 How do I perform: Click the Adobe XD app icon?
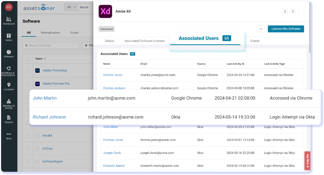(x=105, y=11)
